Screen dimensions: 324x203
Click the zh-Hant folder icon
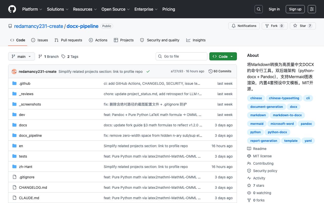tap(14, 167)
